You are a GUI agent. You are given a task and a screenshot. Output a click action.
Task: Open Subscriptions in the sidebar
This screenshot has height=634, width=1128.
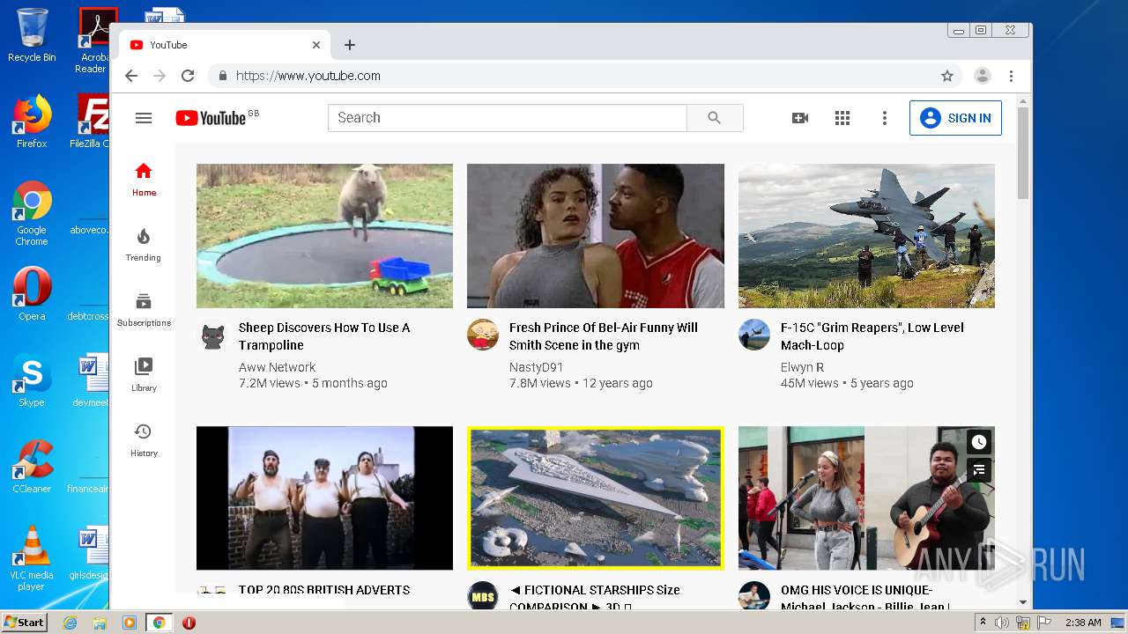(144, 310)
